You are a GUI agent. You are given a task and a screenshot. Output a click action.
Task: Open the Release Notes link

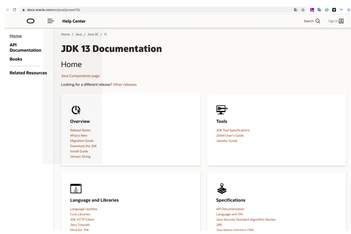point(80,130)
